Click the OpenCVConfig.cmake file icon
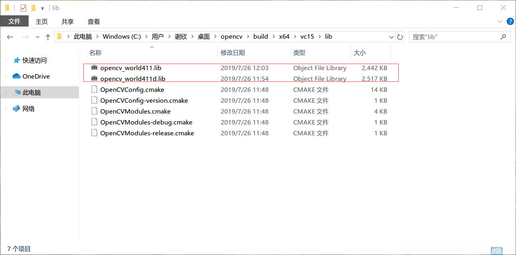516x255 pixels. pyautogui.click(x=94, y=89)
